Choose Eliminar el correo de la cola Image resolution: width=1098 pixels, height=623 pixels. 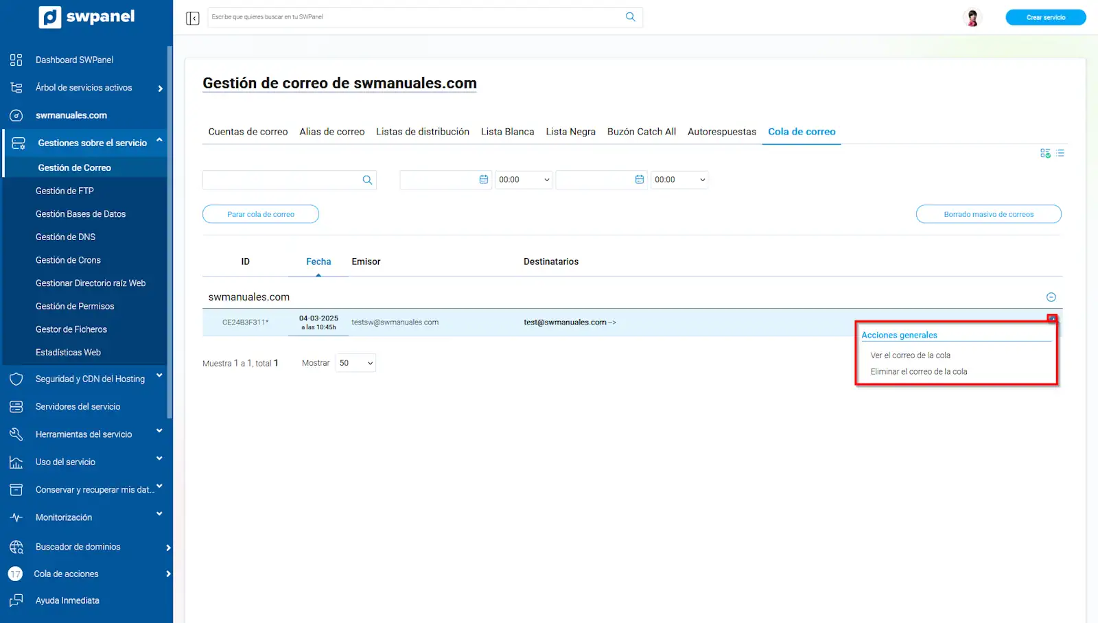pyautogui.click(x=918, y=372)
